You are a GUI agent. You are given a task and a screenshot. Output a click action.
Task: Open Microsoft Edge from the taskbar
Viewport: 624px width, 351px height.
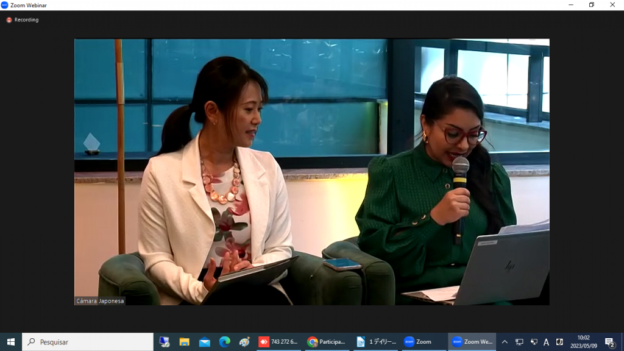(x=224, y=342)
